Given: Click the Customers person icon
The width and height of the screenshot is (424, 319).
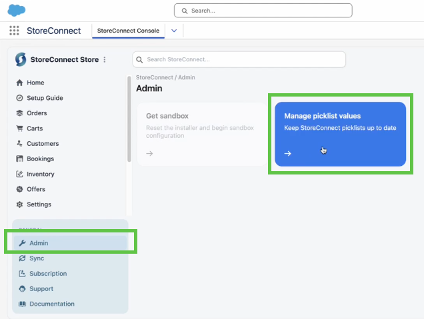Looking at the screenshot, I should [x=19, y=144].
